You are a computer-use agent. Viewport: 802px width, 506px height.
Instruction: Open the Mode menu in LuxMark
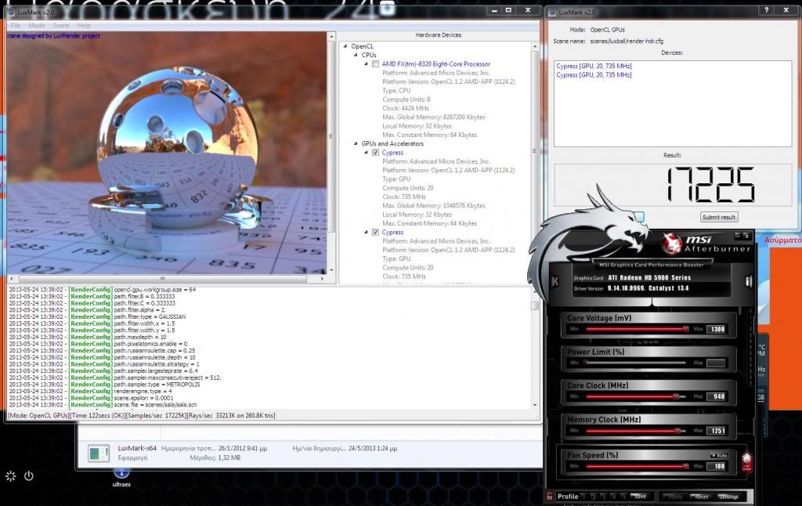pyautogui.click(x=36, y=25)
